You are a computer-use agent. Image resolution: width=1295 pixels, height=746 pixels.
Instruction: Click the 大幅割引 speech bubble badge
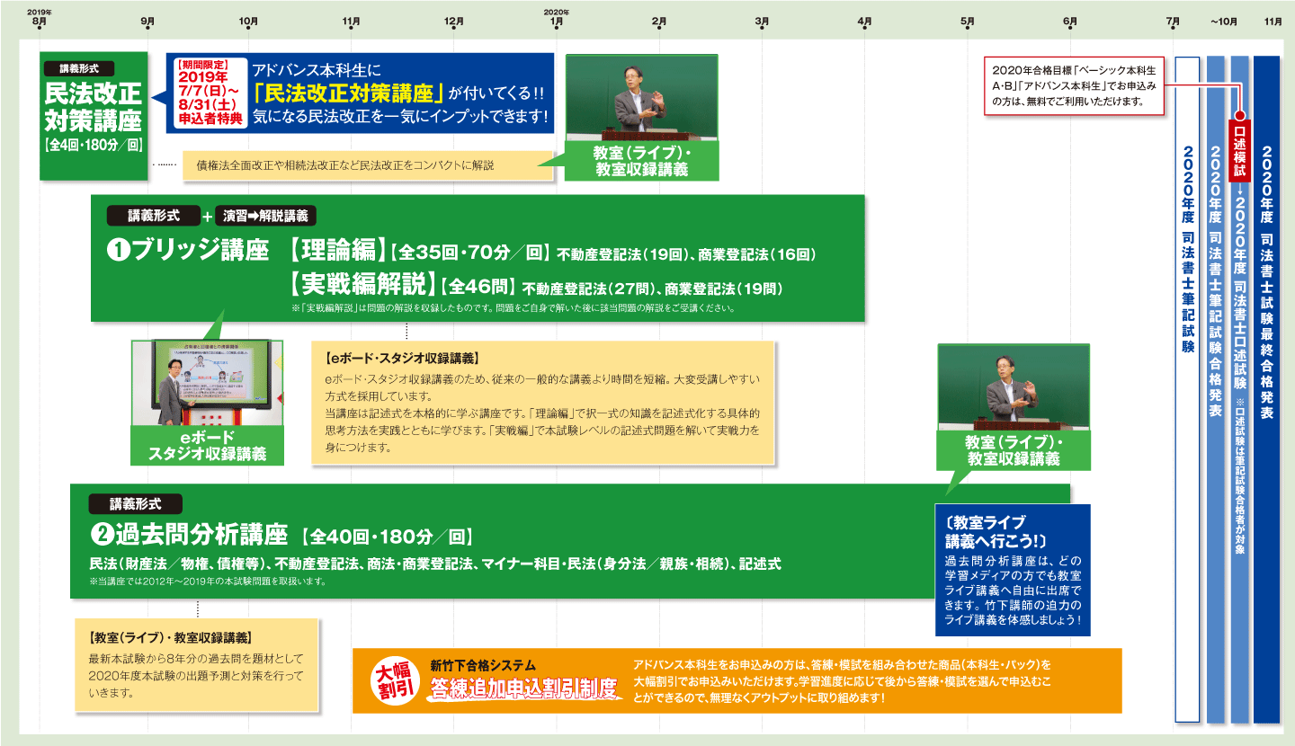(393, 680)
